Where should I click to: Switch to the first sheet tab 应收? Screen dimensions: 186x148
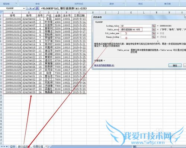click(x=13, y=147)
